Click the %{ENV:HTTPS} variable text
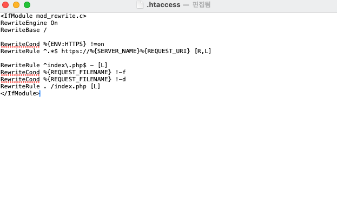The image size is (337, 220). 65,44
